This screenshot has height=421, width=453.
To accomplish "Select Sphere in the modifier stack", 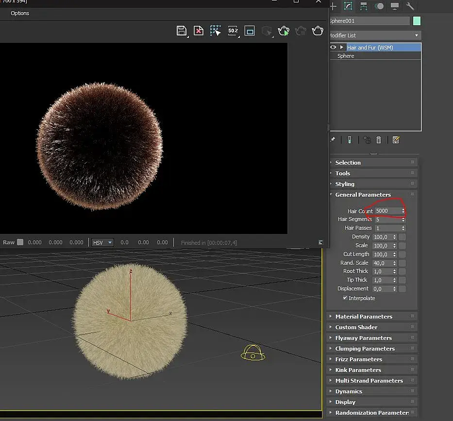I will pos(346,56).
